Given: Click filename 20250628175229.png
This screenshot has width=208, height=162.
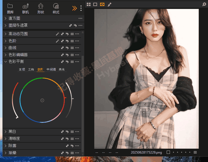Looking at the screenshot, I should point(146,152).
